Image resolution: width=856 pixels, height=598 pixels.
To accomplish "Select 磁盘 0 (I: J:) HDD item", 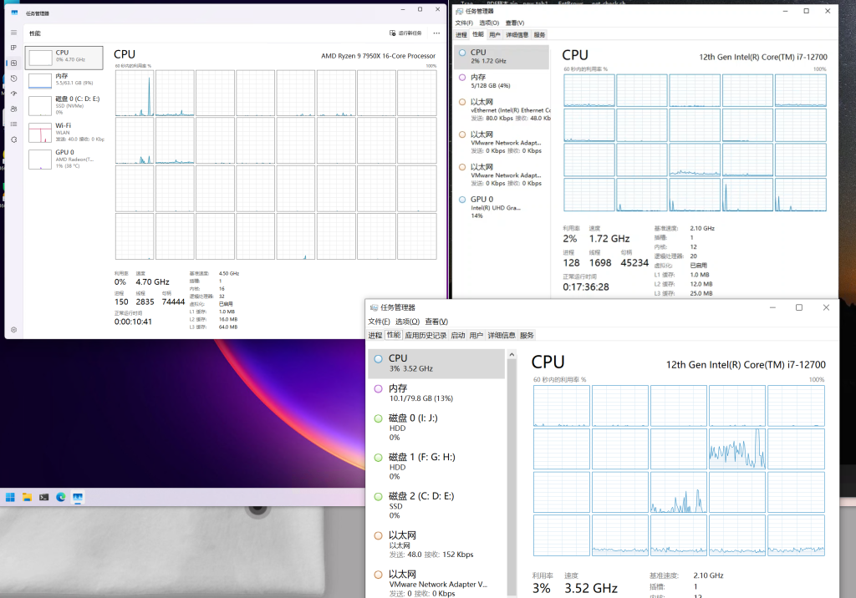I will coord(436,428).
